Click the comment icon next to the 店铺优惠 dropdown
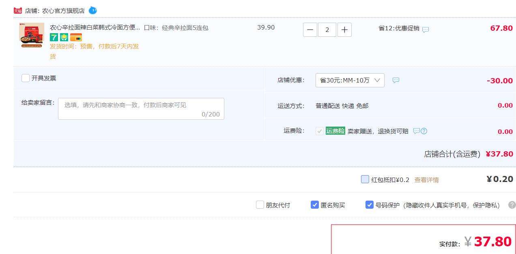 [396, 80]
